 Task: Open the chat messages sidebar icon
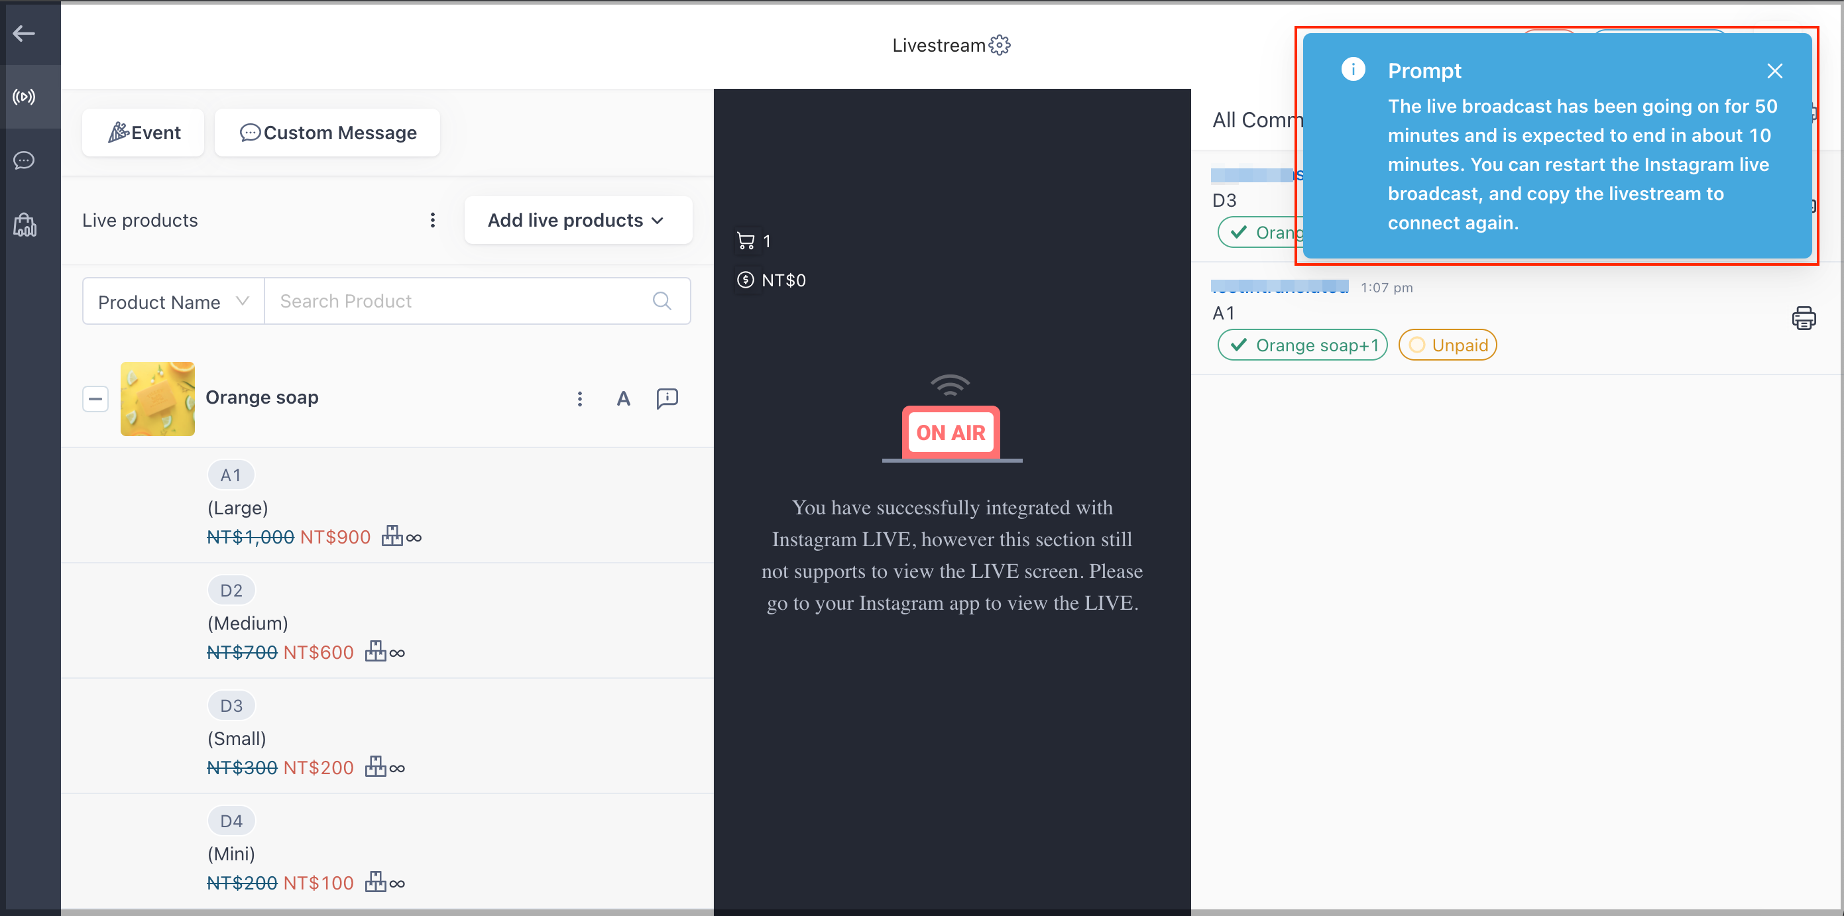[x=25, y=160]
